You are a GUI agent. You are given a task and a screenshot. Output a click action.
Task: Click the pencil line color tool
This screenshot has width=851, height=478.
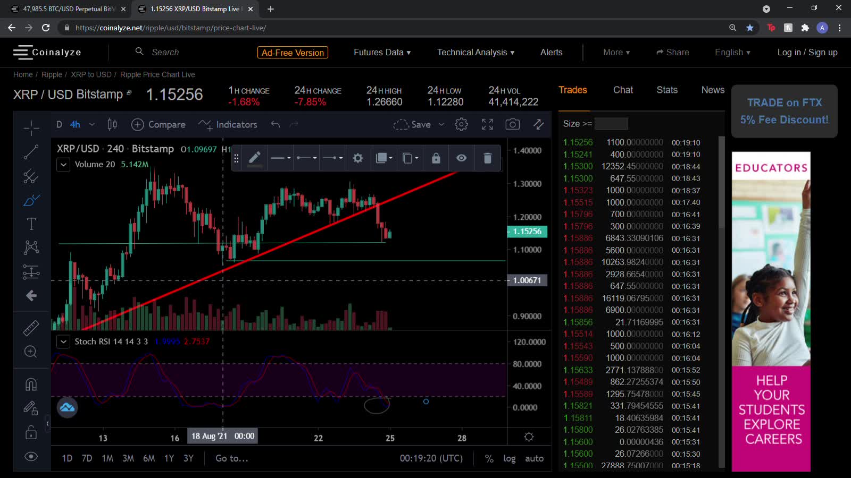(254, 158)
